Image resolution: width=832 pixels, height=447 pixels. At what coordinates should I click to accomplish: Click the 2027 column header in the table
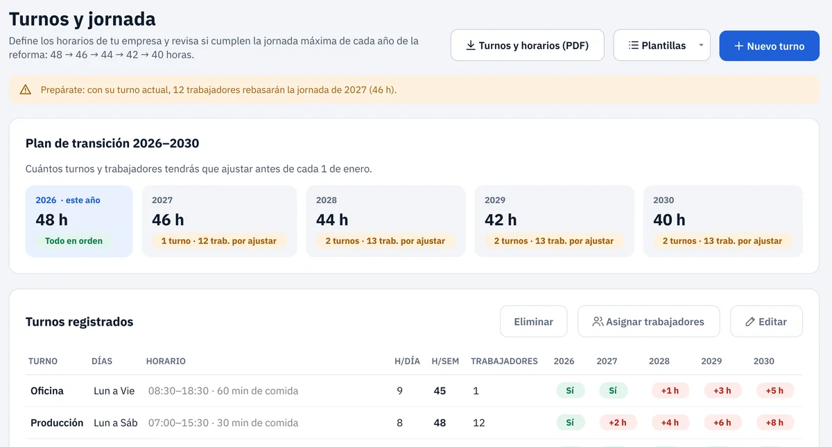pyautogui.click(x=607, y=361)
